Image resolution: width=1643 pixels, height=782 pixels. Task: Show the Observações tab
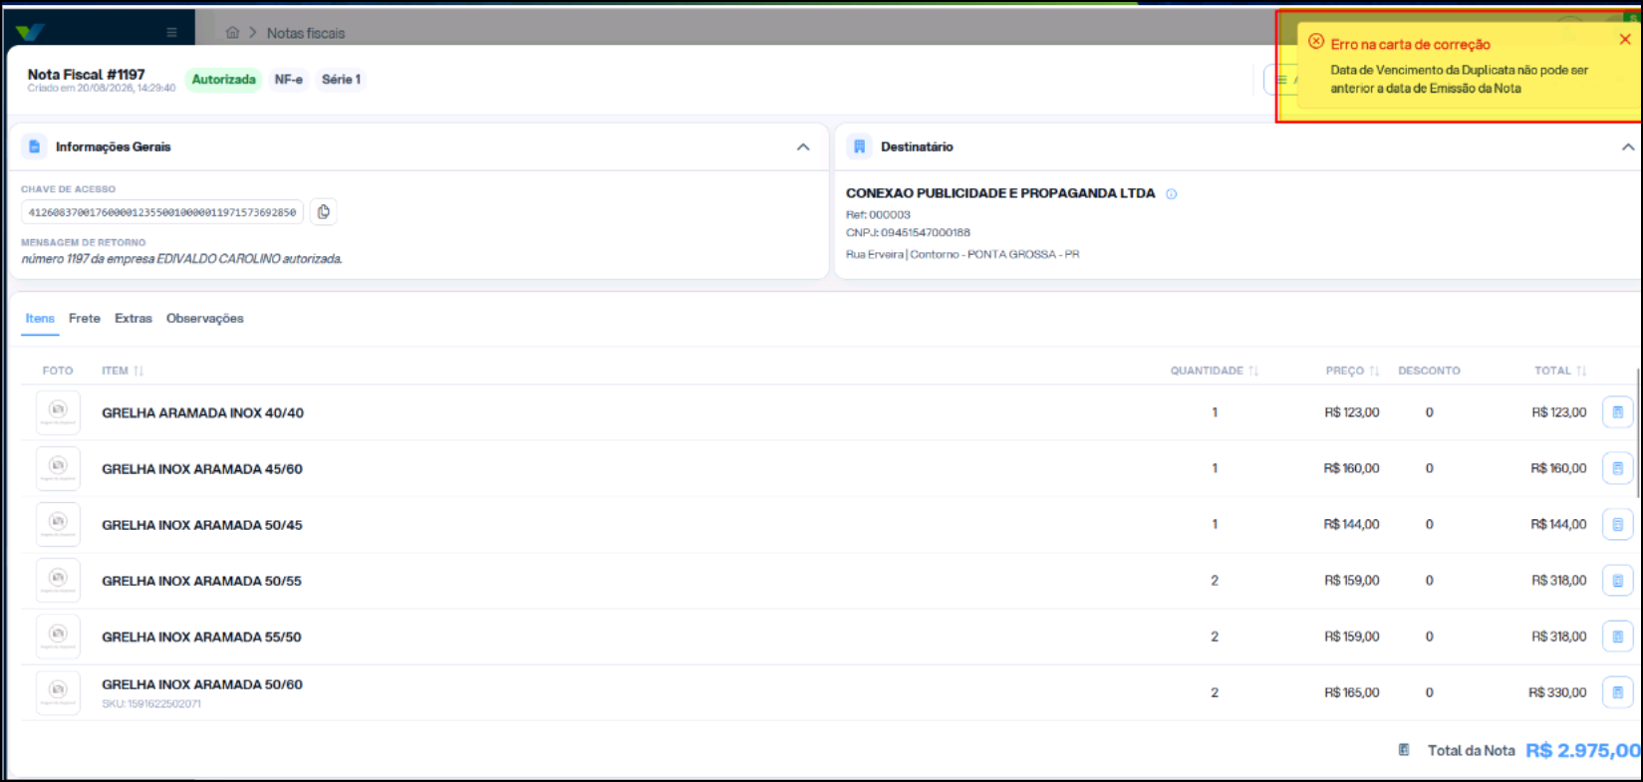[x=205, y=319]
